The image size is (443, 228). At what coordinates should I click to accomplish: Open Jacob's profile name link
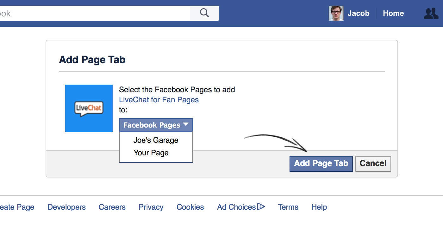pyautogui.click(x=358, y=13)
